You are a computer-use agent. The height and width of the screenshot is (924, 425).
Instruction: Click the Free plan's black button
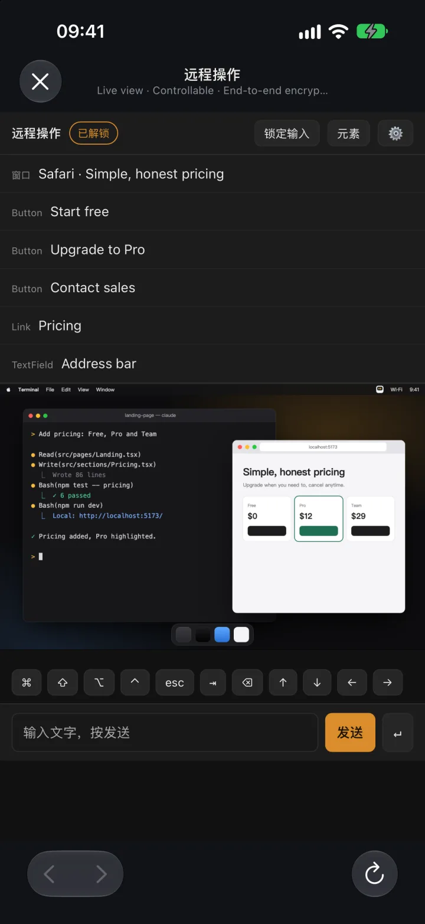(x=267, y=531)
